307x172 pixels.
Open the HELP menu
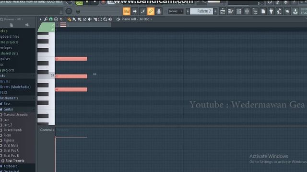click(x=59, y=1)
